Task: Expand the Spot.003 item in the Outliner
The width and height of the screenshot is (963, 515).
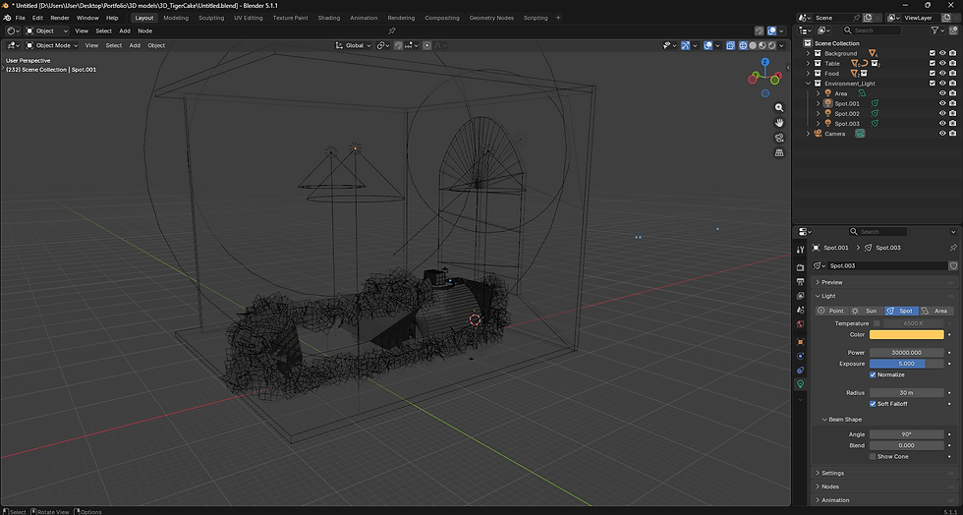Action: 818,124
